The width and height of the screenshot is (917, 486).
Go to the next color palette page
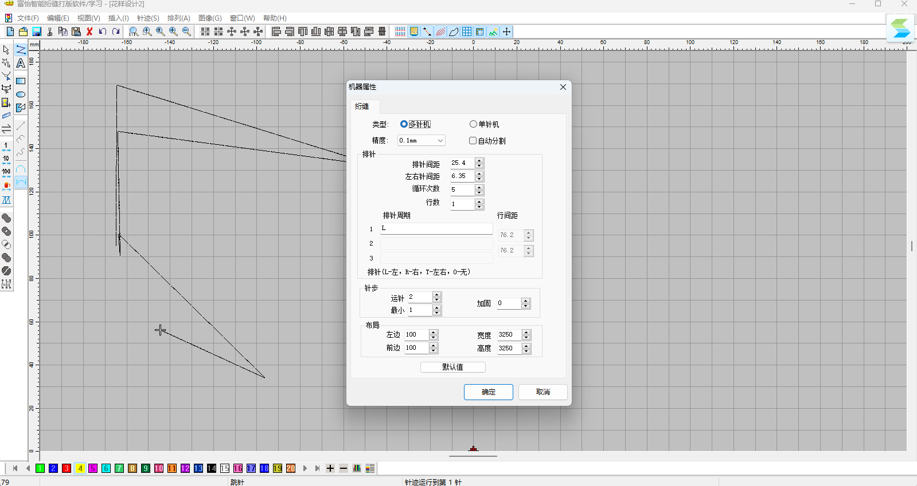coord(305,468)
